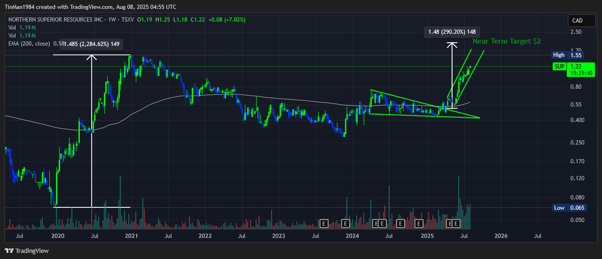Click the 0.050 price scale value

click(x=576, y=220)
